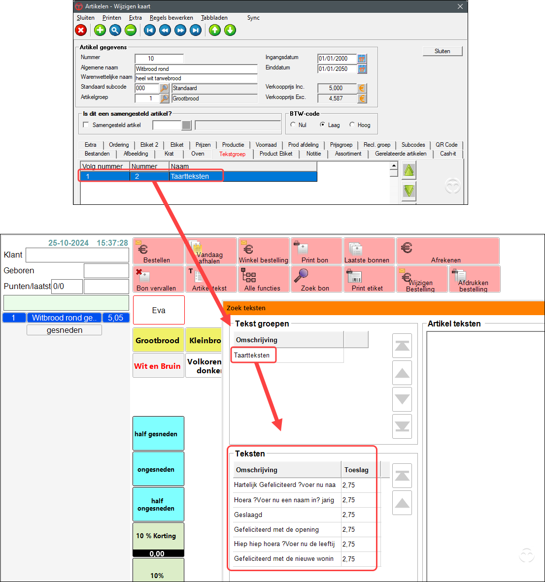Viewport: 545px width, 582px height.
Task: Open calendar picker for Ingangsdatum
Action: click(x=362, y=58)
